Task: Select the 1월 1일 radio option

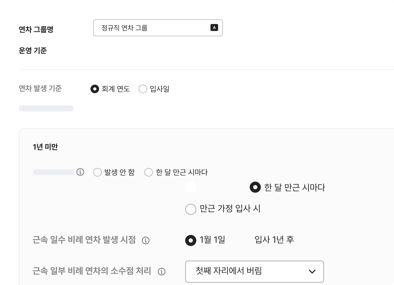Action: [191, 241]
